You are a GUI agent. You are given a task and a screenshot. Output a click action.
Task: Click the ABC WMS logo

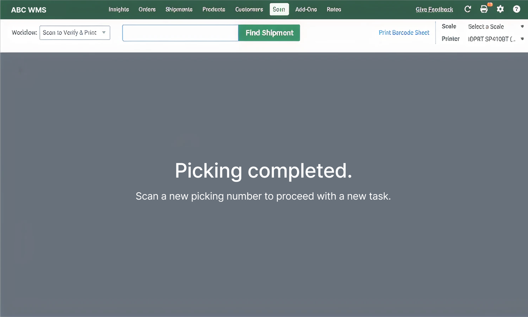29,10
